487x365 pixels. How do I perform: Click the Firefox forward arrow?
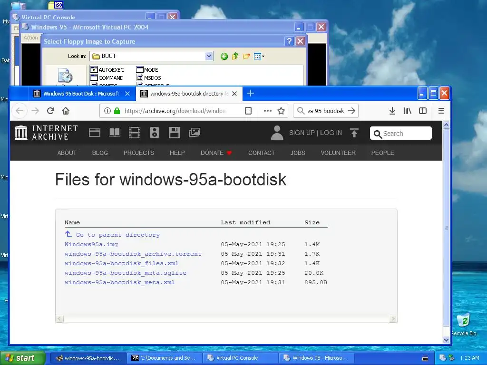35,111
